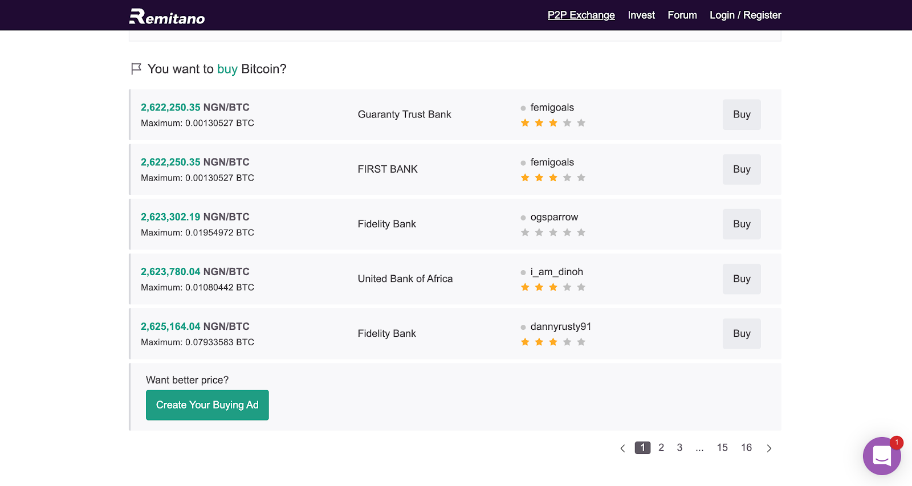
Task: Click Fidelity Bank label in ogsparrow row
Action: pos(386,224)
